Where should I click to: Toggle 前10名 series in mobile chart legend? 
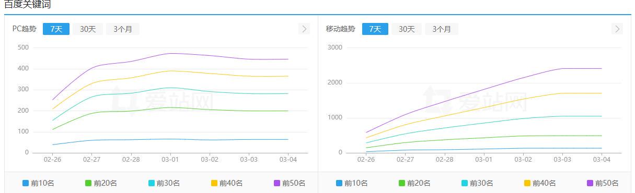(352, 183)
